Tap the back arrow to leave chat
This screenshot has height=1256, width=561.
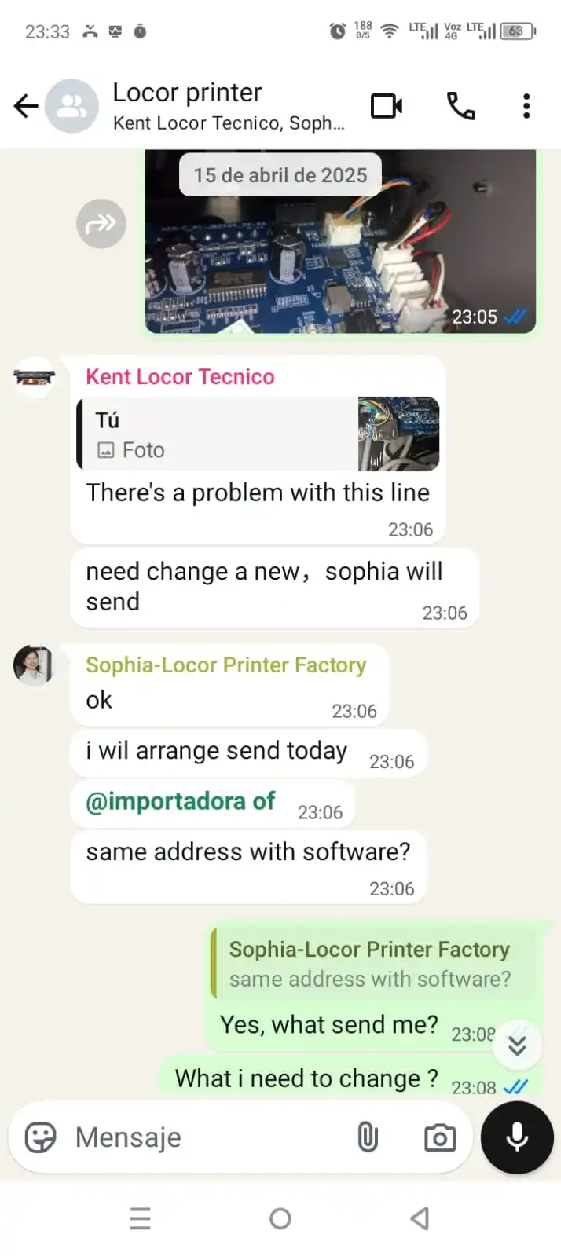26,106
